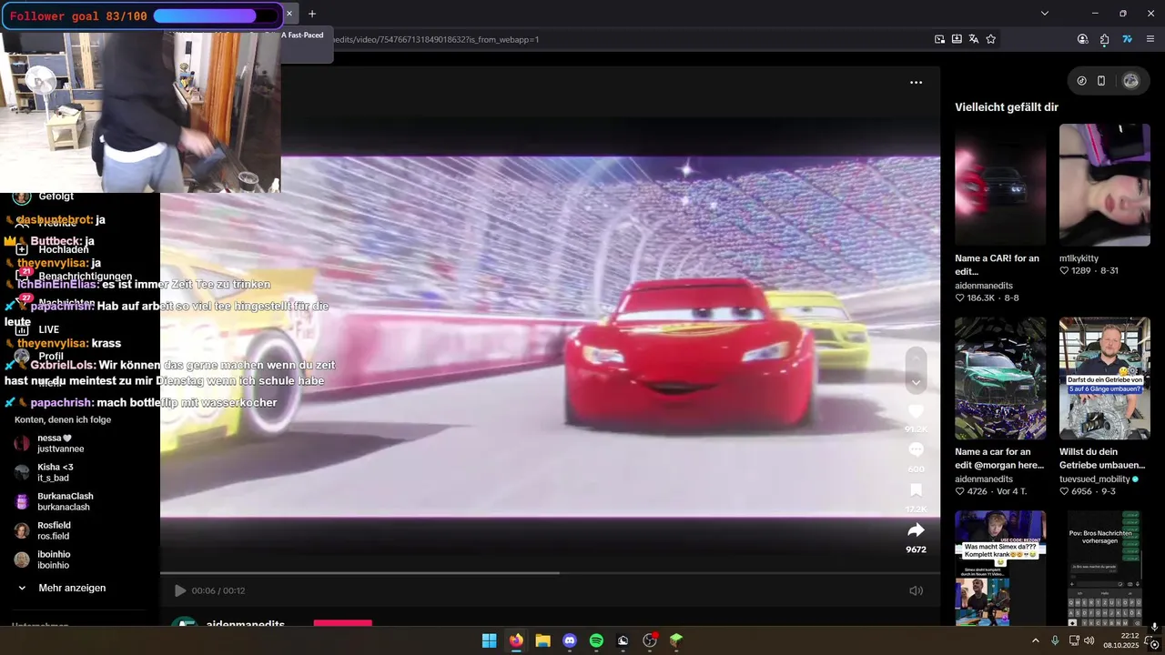Show hidden system tray icons

point(1035,640)
